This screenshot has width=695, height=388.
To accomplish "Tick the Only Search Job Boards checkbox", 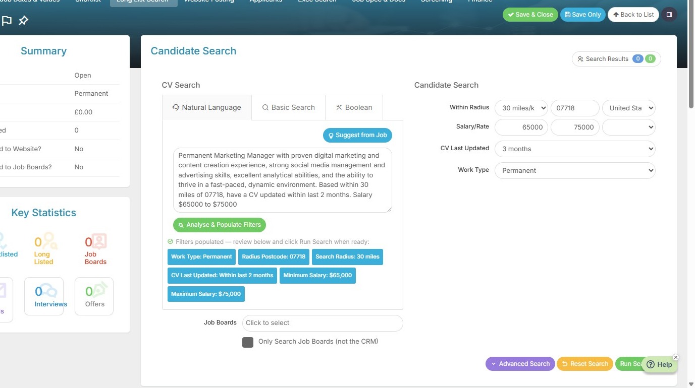I will coord(248,342).
